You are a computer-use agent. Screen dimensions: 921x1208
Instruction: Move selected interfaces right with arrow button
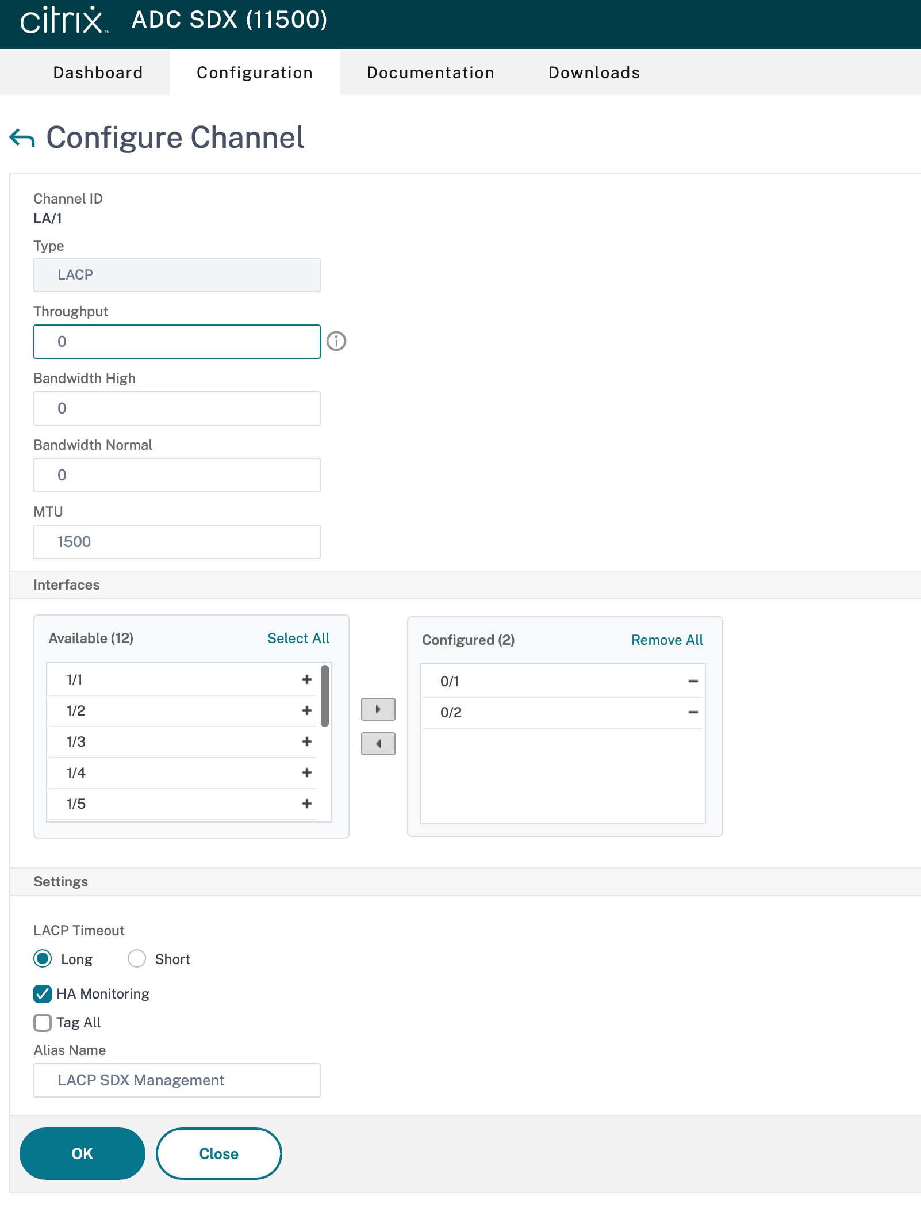(378, 709)
